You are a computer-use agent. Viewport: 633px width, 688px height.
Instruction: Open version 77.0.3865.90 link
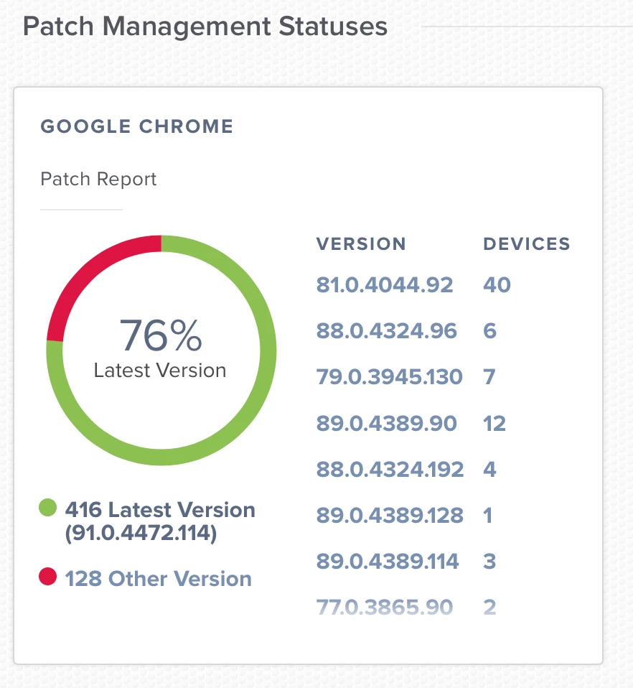coord(385,608)
